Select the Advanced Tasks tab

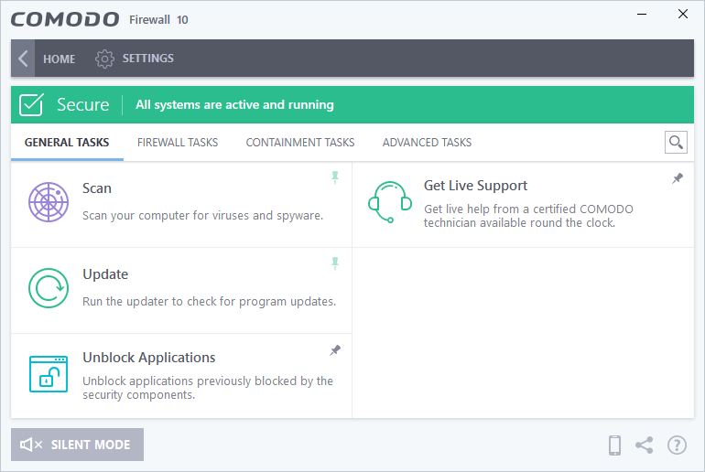pyautogui.click(x=427, y=143)
